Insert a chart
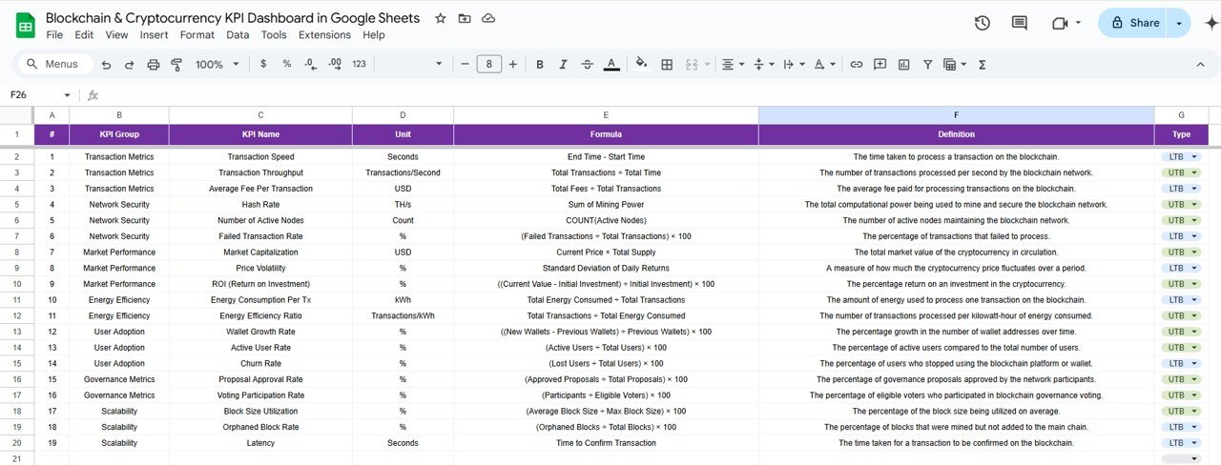This screenshot has width=1221, height=465. tap(902, 64)
